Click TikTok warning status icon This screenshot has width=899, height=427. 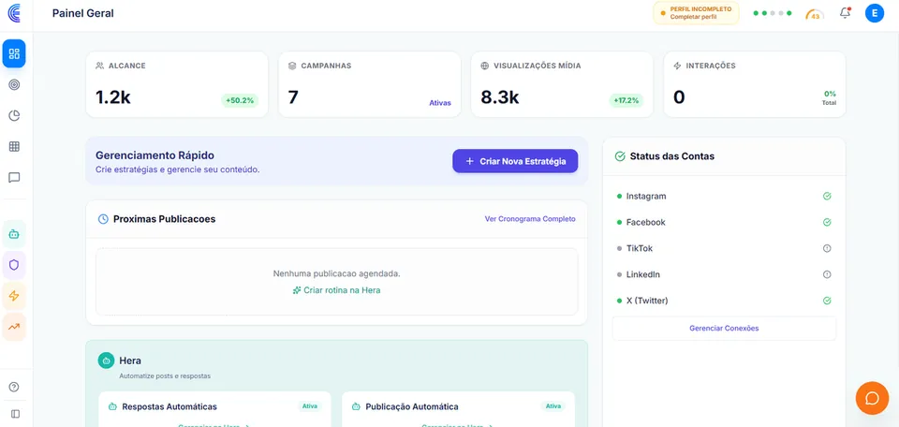827,248
